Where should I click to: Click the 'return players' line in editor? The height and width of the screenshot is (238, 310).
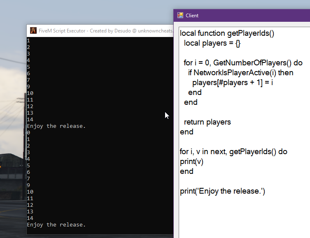click(207, 122)
